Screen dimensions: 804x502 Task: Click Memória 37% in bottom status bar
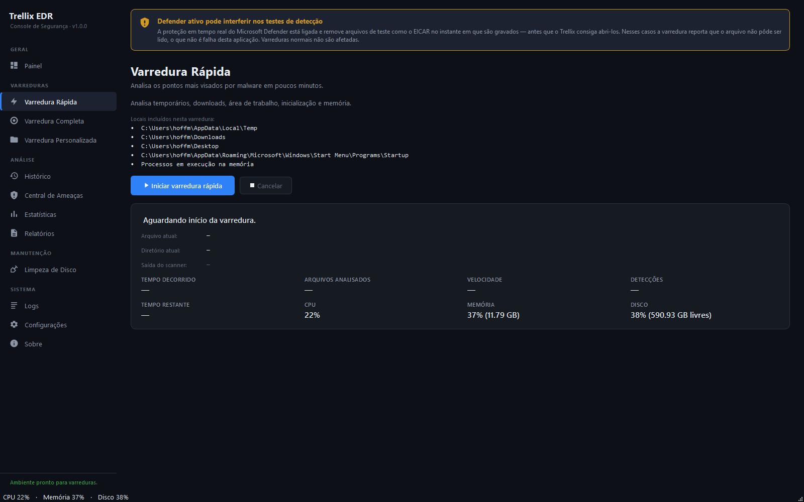64,497
